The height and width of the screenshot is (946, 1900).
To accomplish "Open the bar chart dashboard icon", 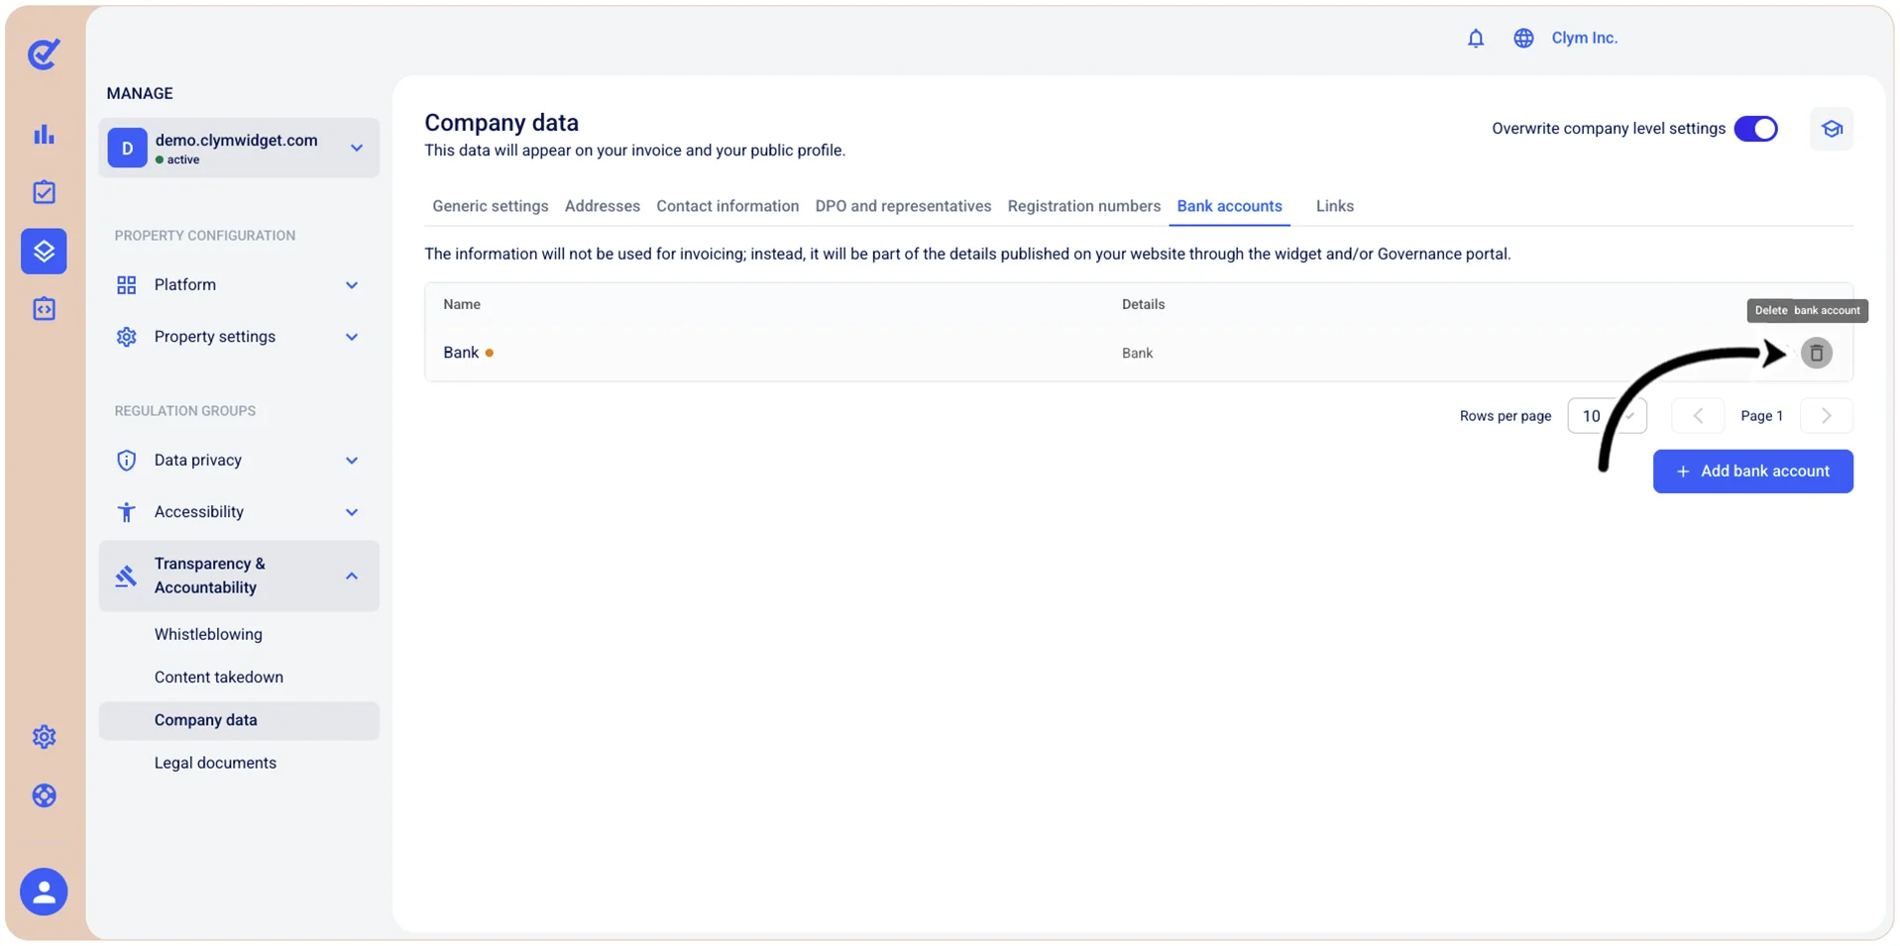I will 44,135.
